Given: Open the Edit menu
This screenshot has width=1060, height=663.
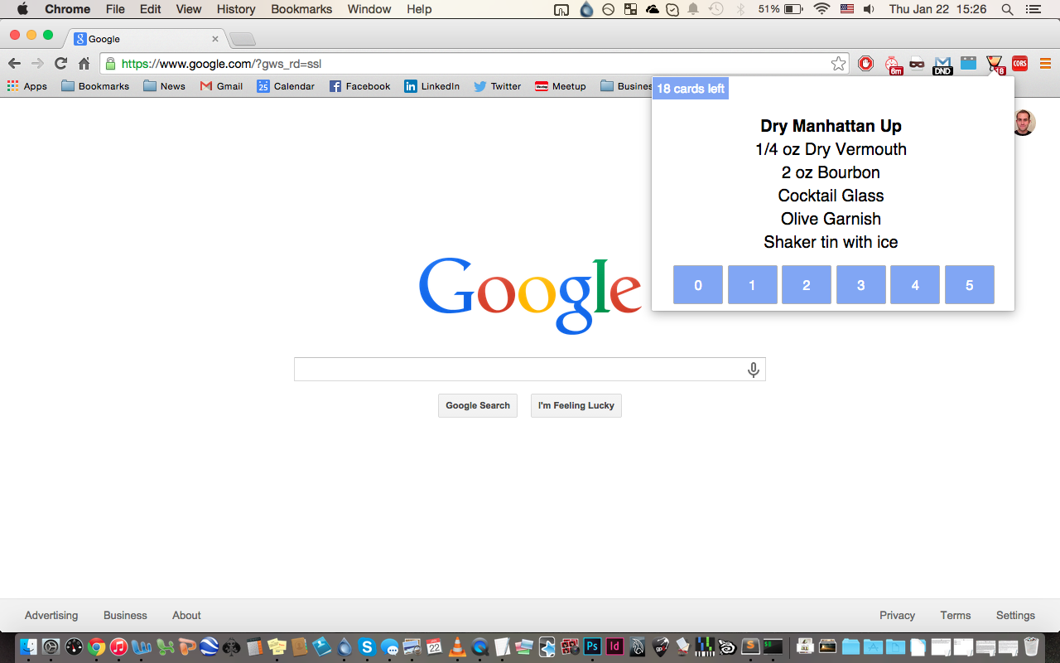Looking at the screenshot, I should click(151, 9).
